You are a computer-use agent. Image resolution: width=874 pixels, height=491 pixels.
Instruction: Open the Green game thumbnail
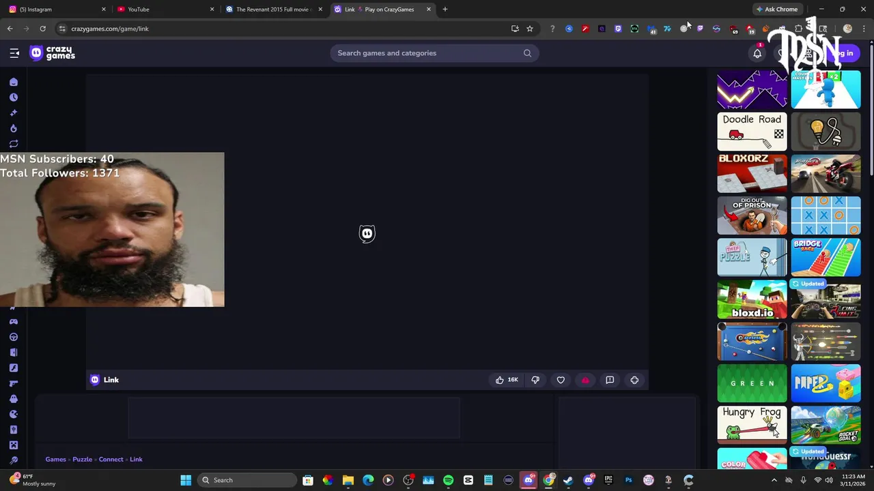tap(752, 383)
